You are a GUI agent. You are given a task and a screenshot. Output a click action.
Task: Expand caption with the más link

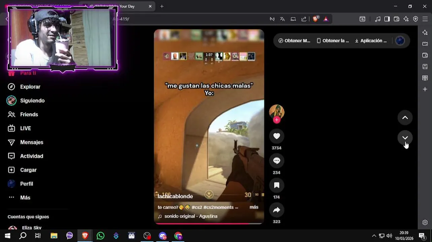tap(254, 207)
